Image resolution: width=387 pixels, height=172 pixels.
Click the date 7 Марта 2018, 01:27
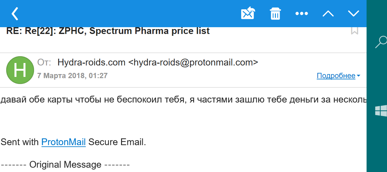(72, 76)
